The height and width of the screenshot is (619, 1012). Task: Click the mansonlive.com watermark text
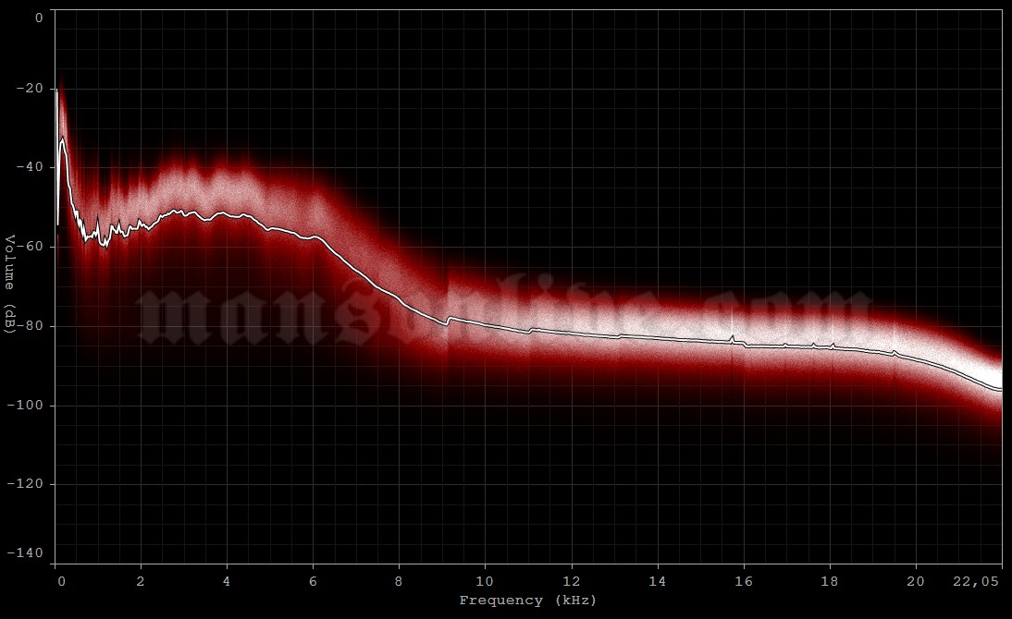pyautogui.click(x=504, y=309)
